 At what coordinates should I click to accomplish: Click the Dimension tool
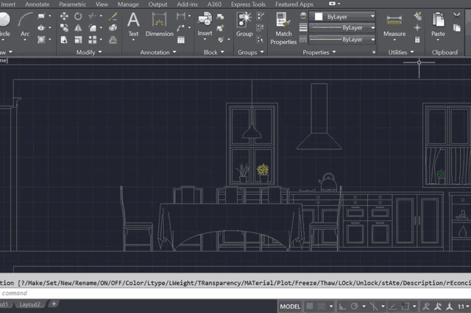(159, 25)
